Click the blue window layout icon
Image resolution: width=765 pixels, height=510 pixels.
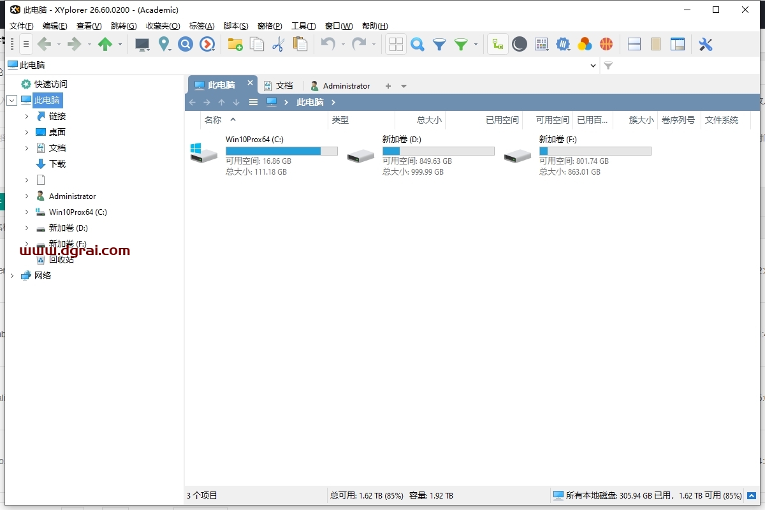pos(678,45)
